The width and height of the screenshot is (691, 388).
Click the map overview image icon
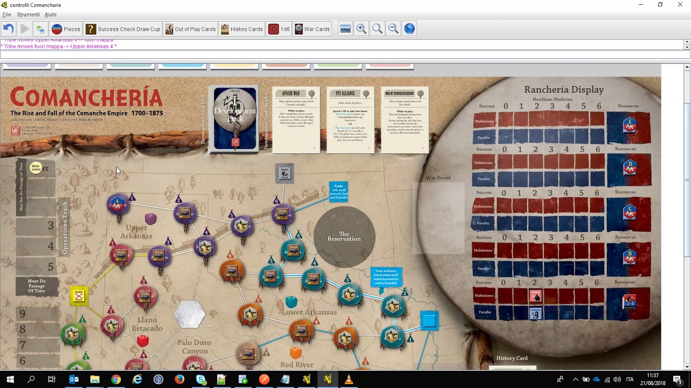coord(345,29)
